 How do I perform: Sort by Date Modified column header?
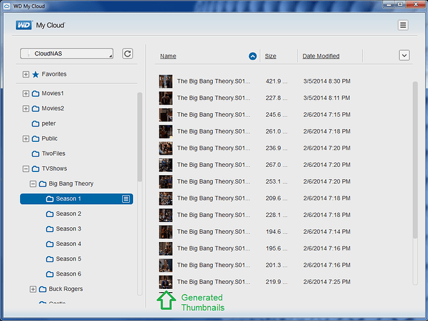[321, 56]
